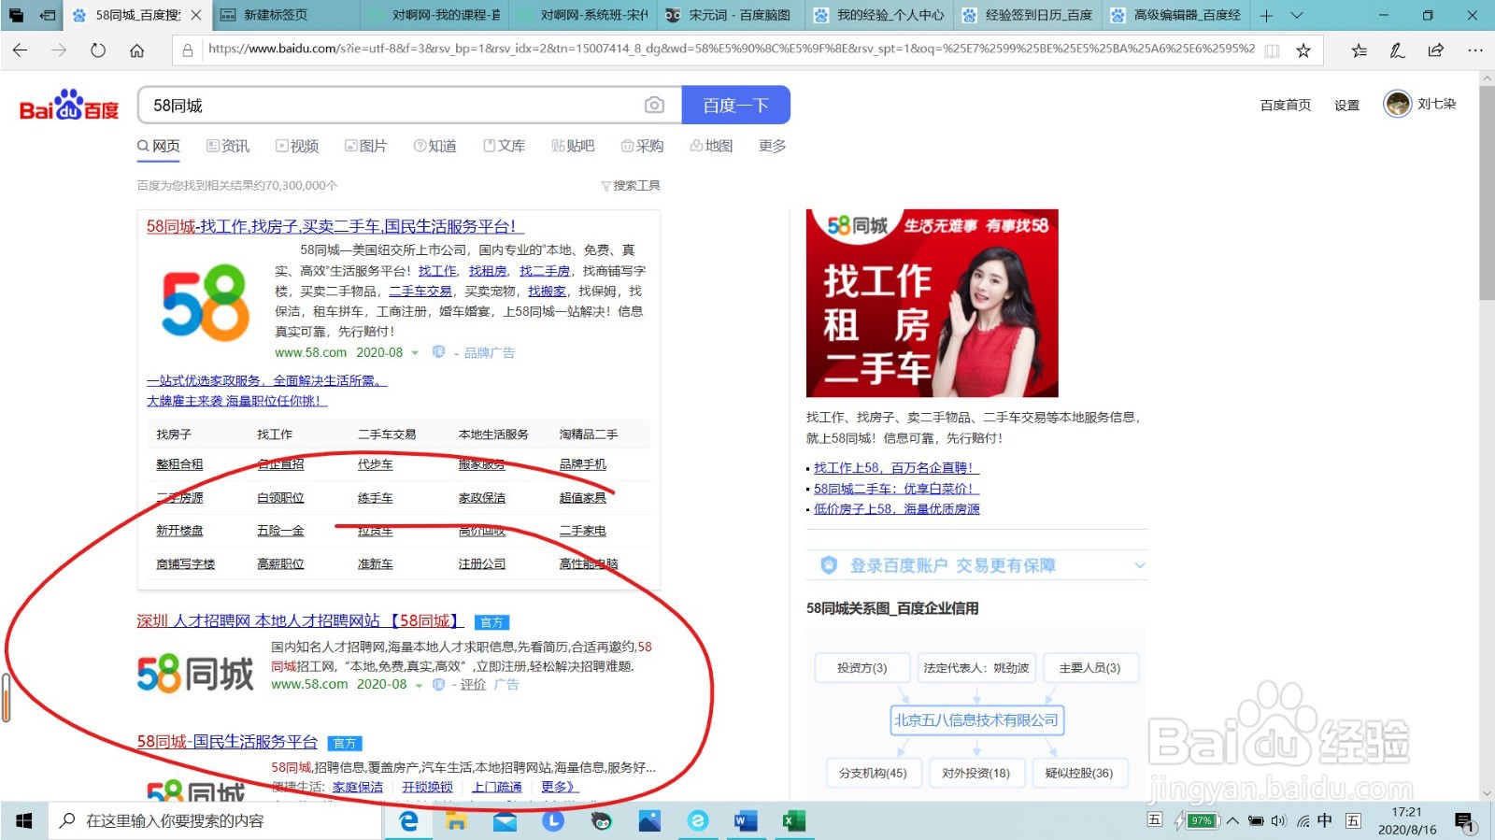Open File Explorer from taskbar
Viewport: 1495px width, 840px height.
coord(456,820)
